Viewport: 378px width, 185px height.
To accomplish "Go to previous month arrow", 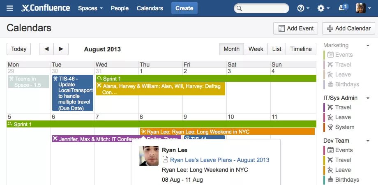I will (46, 49).
